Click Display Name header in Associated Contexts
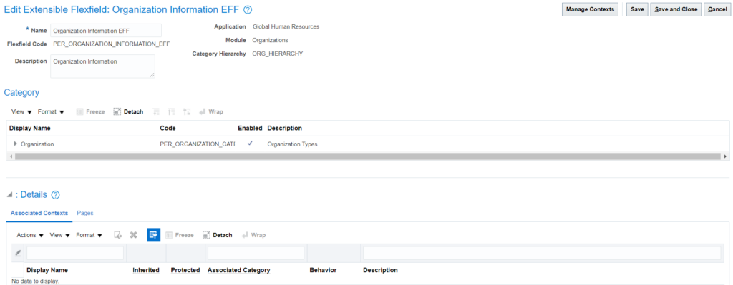The image size is (733, 285). pos(47,270)
